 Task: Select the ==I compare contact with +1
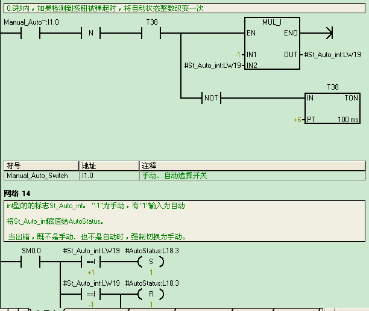pos(91,262)
